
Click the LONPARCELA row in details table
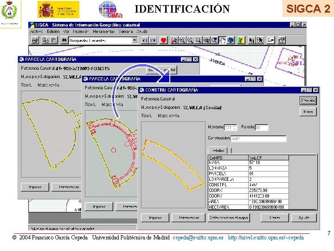click(x=248, y=179)
